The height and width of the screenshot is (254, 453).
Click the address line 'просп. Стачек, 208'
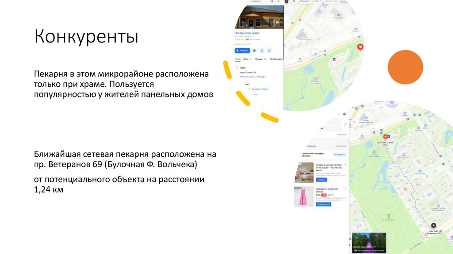click(248, 73)
